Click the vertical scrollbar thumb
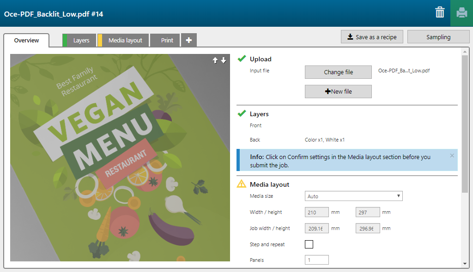 [465, 124]
